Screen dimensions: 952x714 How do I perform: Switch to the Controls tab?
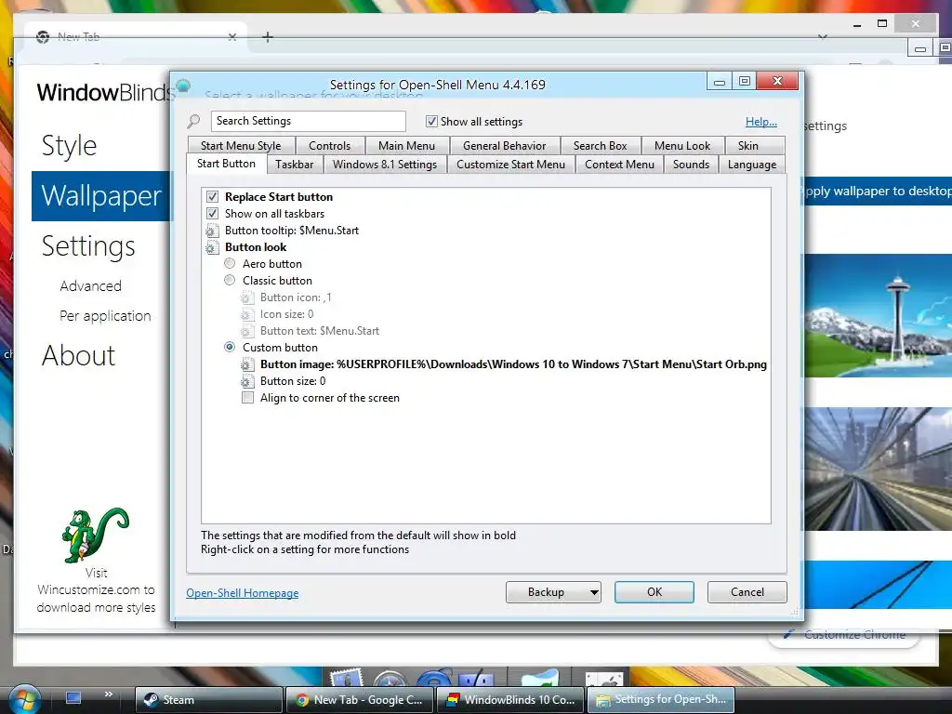click(x=330, y=146)
